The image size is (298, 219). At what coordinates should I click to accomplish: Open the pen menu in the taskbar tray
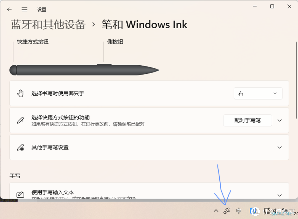pos(227,211)
